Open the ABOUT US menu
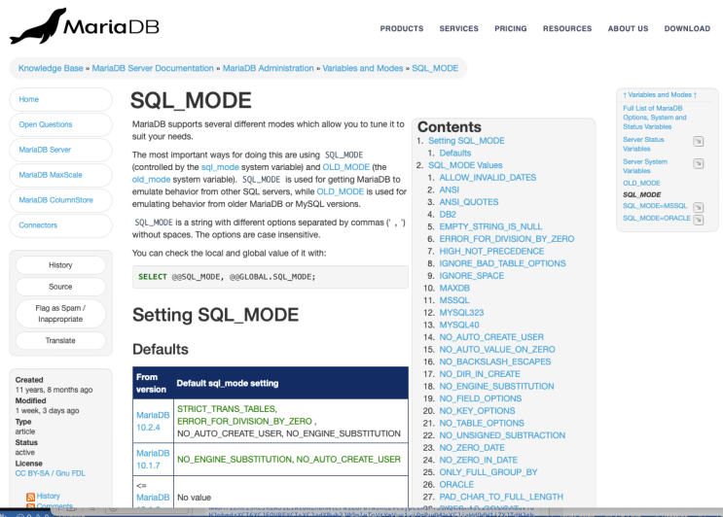 click(628, 28)
